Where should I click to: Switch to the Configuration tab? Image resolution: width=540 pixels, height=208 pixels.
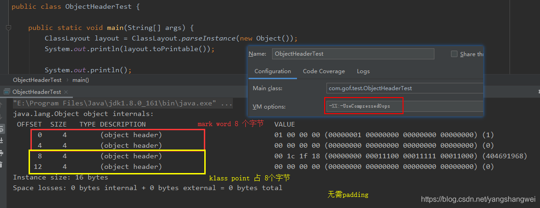273,71
